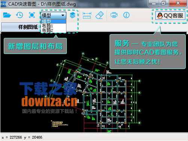Open the layers stack icon
This screenshot has height=141, width=188.
click(72, 15)
